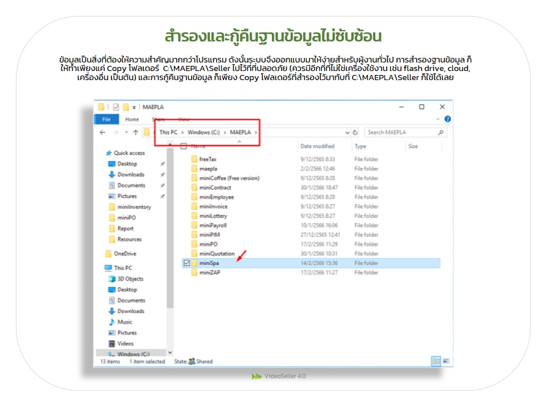Screen dimensions: 546x409
Task: Expand the address bar history dropdown
Action: 348,132
